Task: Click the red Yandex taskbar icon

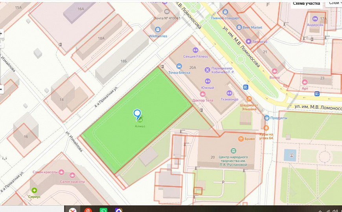Action: pyautogui.click(x=88, y=210)
